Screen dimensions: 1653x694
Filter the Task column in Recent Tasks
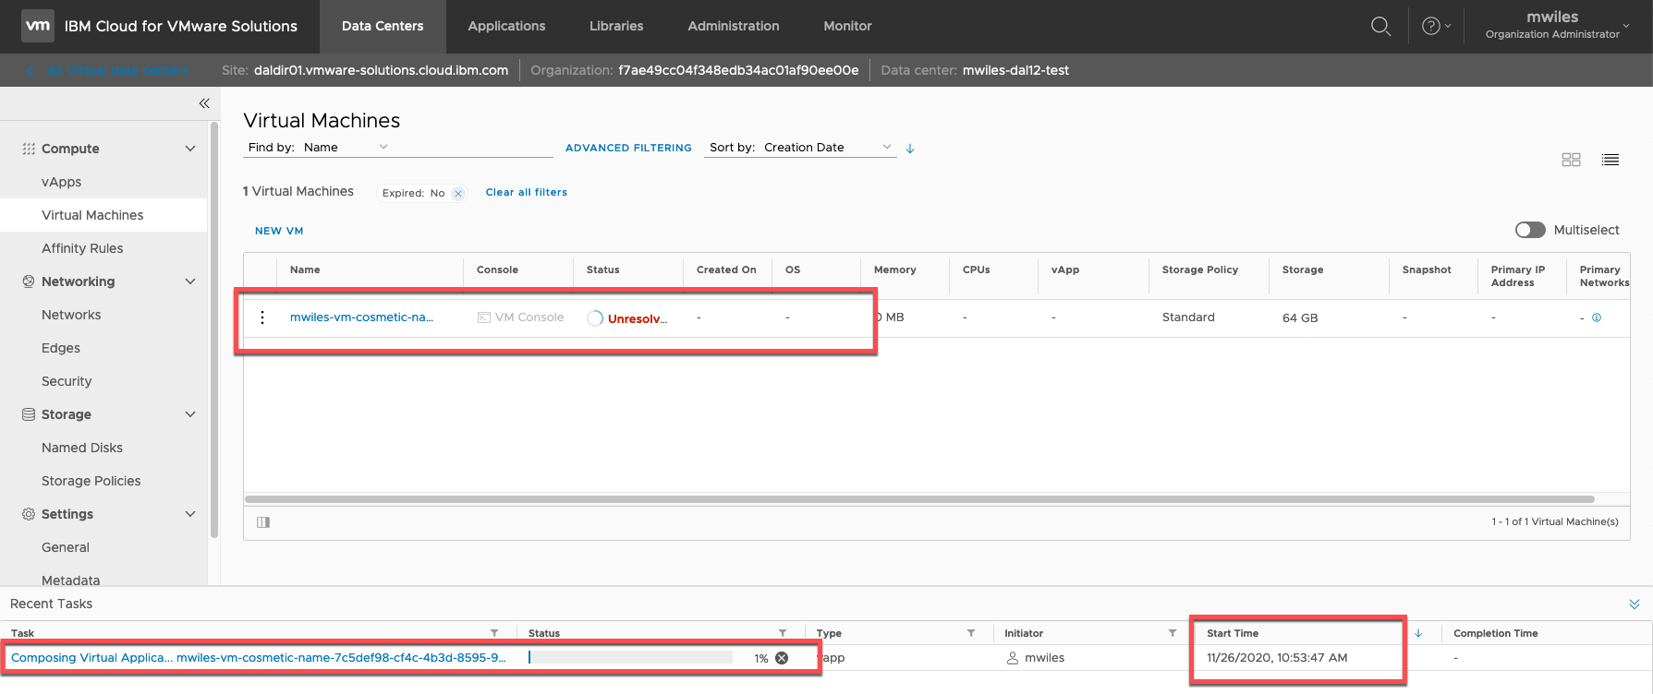[494, 633]
